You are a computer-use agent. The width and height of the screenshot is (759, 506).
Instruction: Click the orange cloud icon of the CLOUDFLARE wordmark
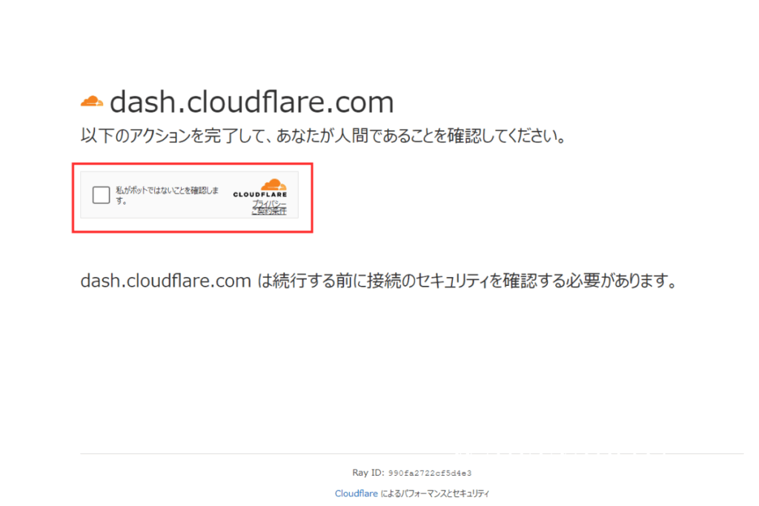coord(274,184)
